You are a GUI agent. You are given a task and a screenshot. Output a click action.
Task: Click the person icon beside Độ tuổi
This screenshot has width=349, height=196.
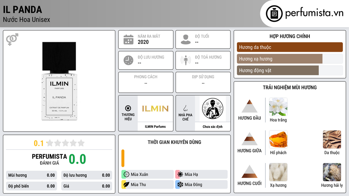(x=186, y=39)
